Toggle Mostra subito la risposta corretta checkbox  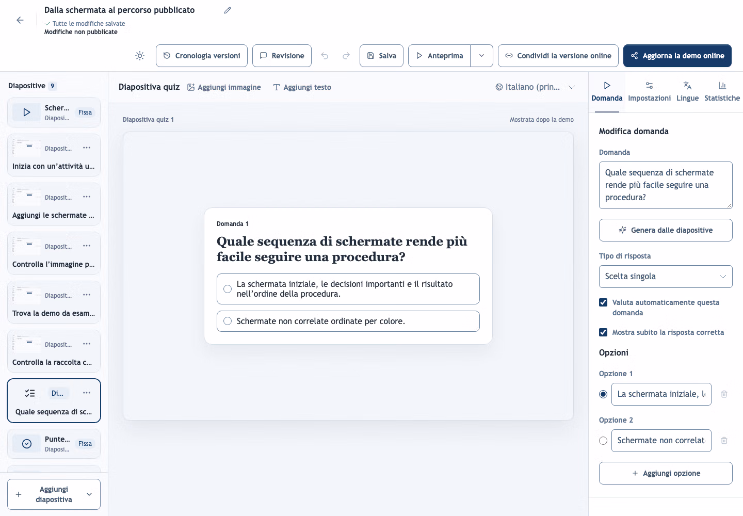[603, 332]
